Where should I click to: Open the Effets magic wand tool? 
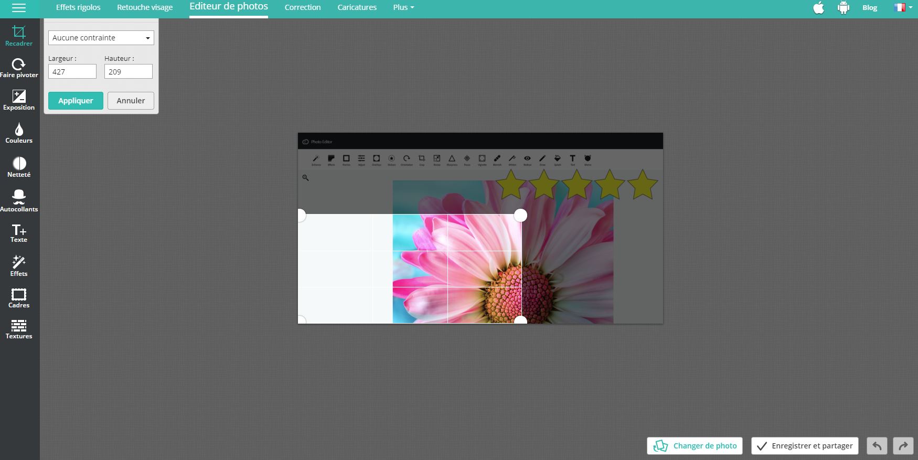click(x=19, y=266)
